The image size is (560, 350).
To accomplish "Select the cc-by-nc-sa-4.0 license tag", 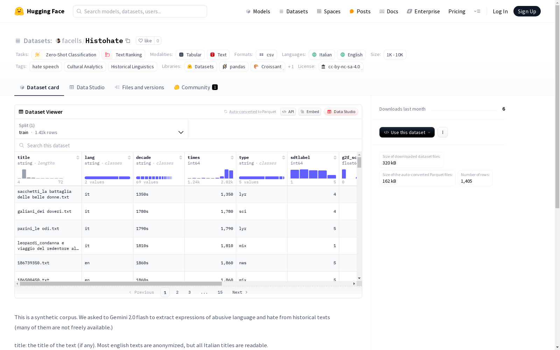I will click(x=341, y=66).
